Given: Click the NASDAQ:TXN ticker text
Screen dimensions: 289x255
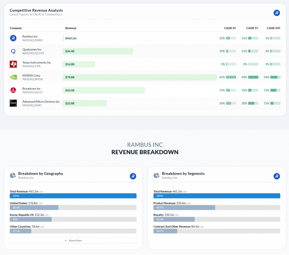Looking at the screenshot, I should 31,66.
